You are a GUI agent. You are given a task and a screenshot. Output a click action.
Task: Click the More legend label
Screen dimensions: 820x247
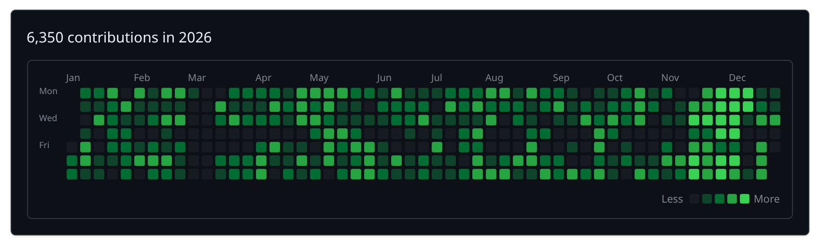coord(767,199)
